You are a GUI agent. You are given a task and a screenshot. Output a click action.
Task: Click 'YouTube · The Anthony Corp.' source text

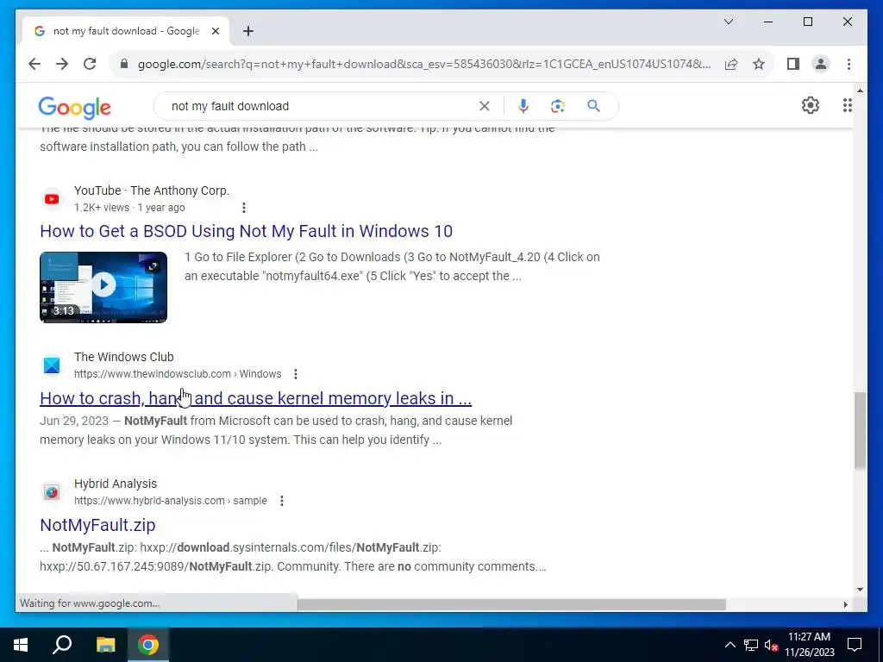click(152, 190)
